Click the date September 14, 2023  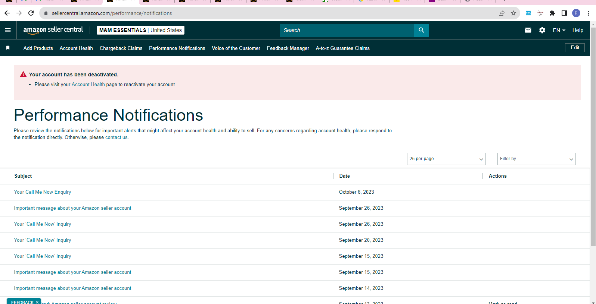click(361, 288)
